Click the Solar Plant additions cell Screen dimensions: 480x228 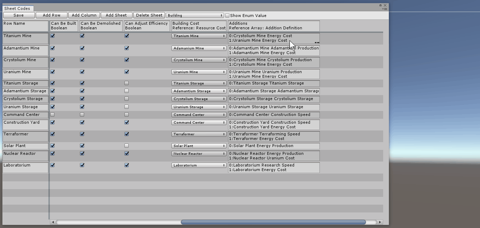[x=274, y=146]
